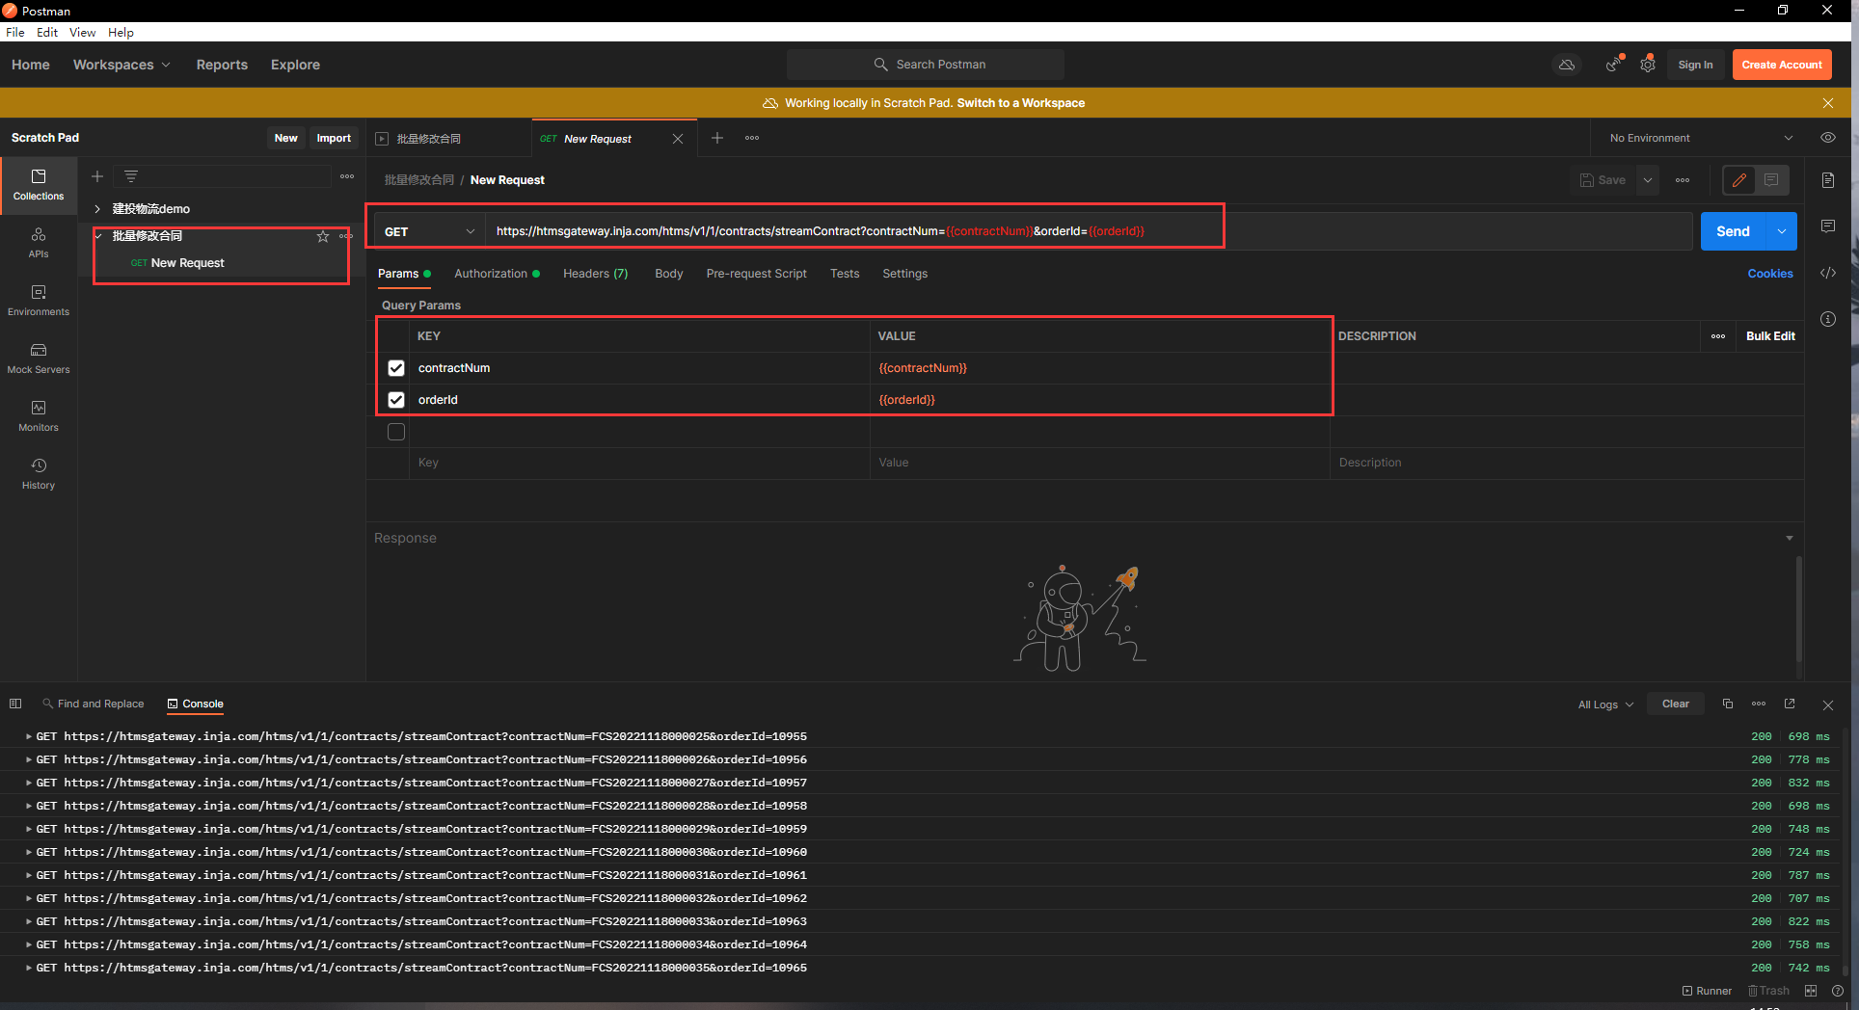Copy console logs with the copy icon
1859x1010 pixels.
pyautogui.click(x=1728, y=704)
